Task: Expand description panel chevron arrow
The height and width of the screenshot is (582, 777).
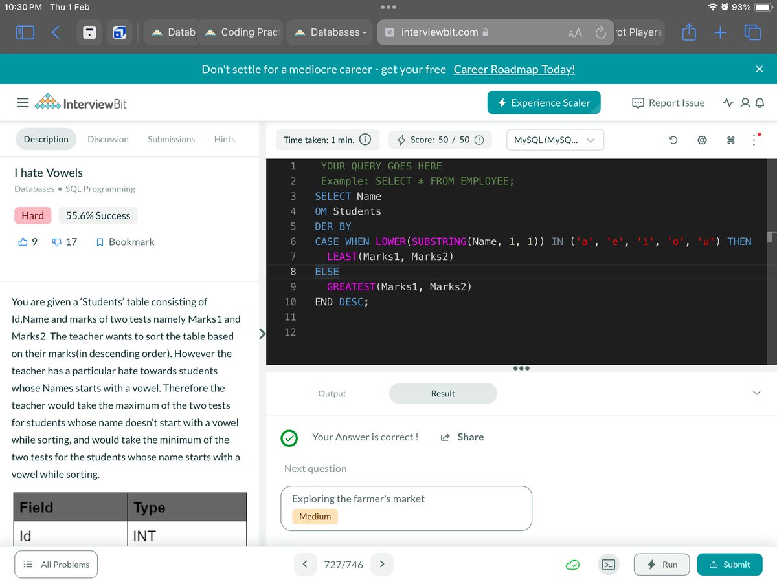Action: click(x=262, y=334)
